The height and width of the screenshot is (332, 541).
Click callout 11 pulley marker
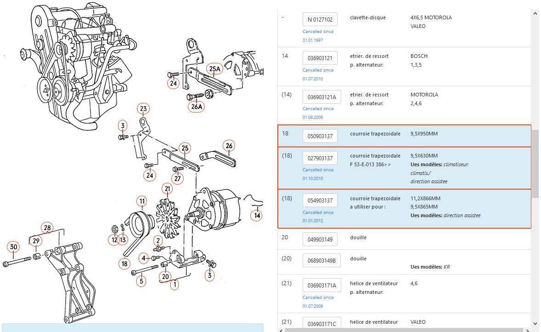pyautogui.click(x=142, y=201)
